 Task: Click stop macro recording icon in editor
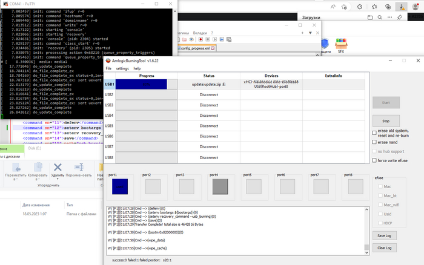208,39
